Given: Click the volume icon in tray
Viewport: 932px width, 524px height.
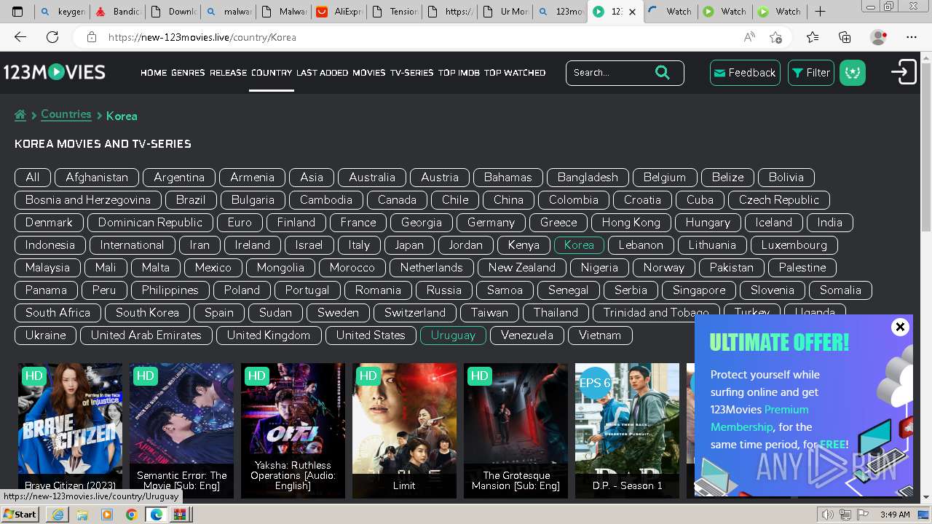Looking at the screenshot, I should (827, 515).
